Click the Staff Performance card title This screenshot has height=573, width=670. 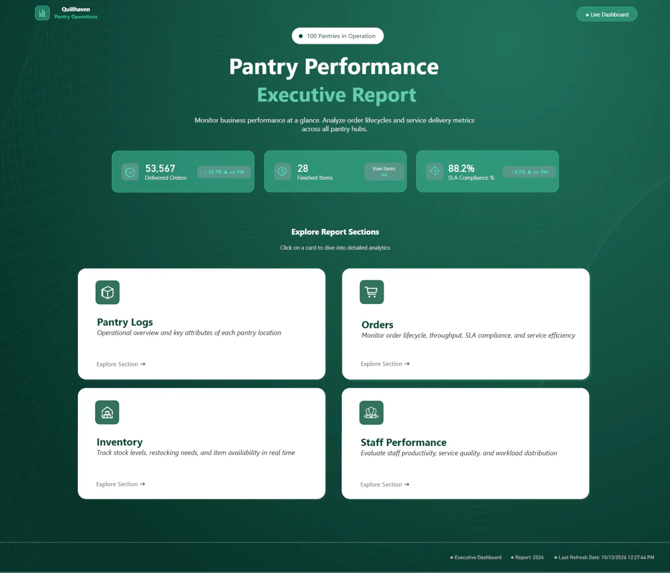[404, 442]
